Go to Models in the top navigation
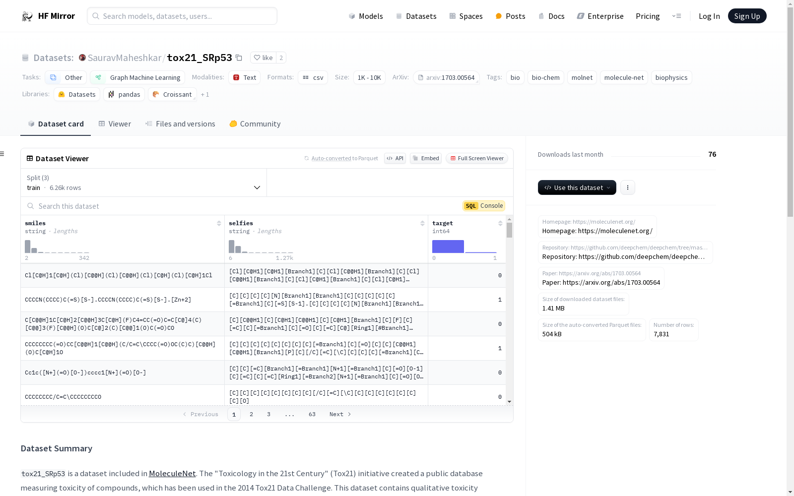 click(366, 16)
